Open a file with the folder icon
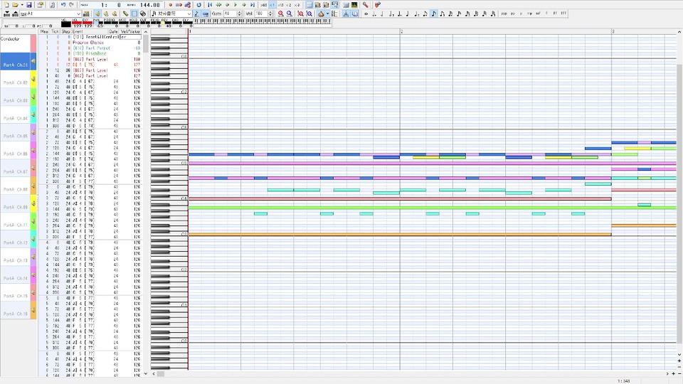Image resolution: width=683 pixels, height=384 pixels. 15,5
